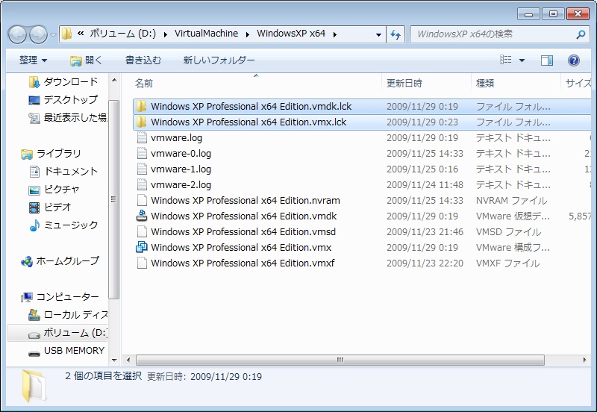The width and height of the screenshot is (597, 412).
Task: Click the navigation pane vertical scrollbar thumb
Action: (x=113, y=199)
